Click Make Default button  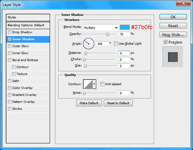point(89,103)
